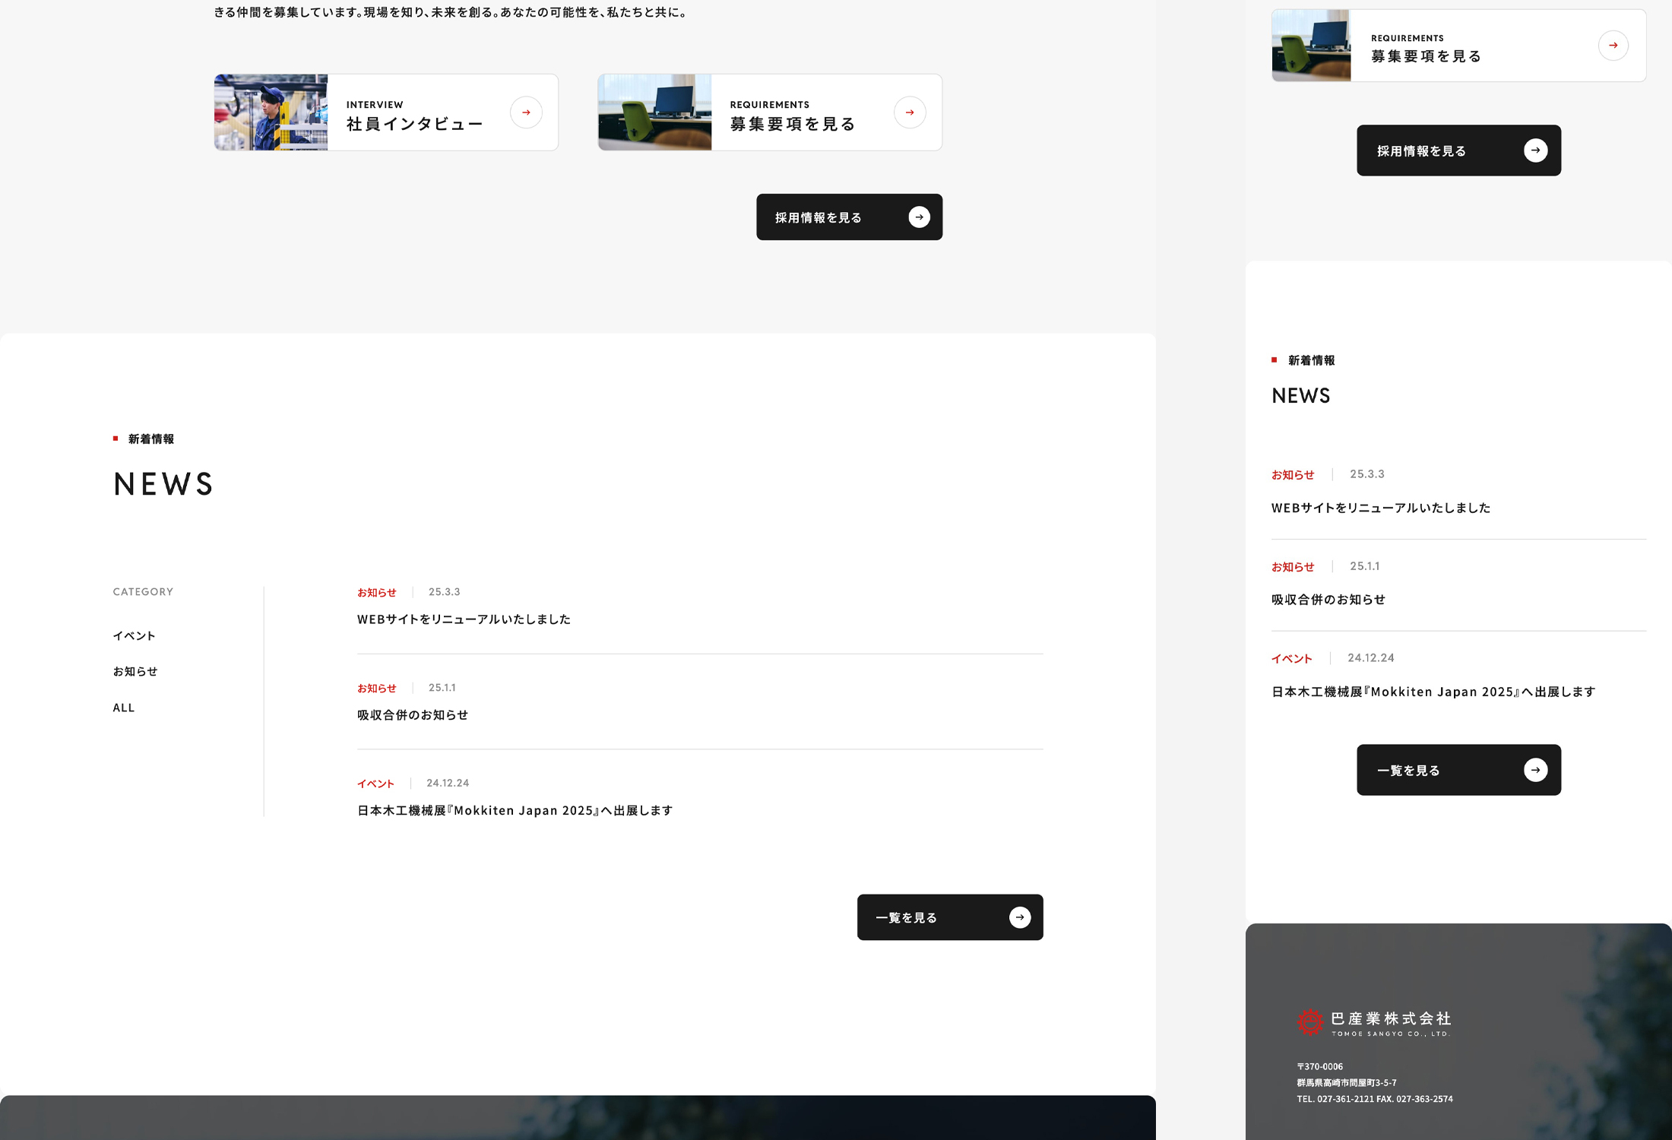Click white arrow circle in mobile 採用情報を見る button
The image size is (1672, 1140).
click(x=1535, y=150)
